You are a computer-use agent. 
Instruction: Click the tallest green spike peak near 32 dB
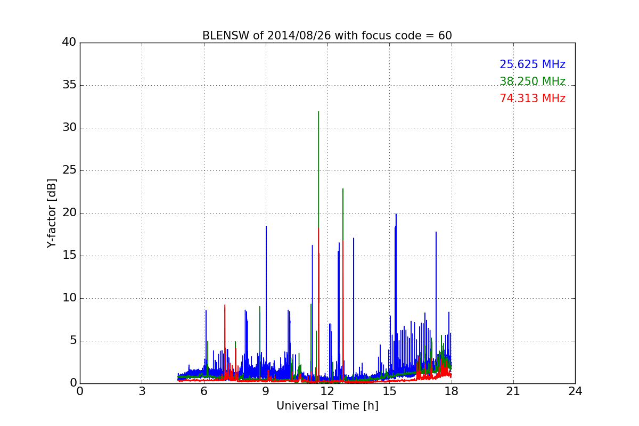click(318, 112)
